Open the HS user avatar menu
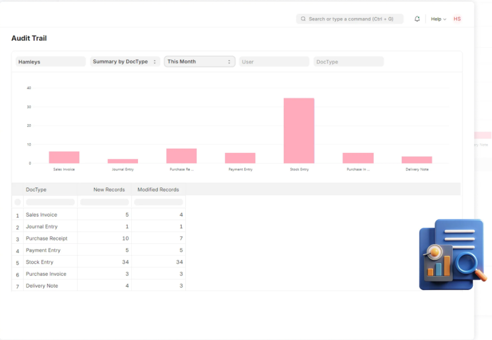492x340 pixels. pyautogui.click(x=457, y=19)
